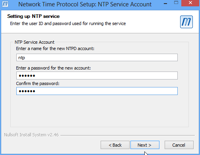200x155 pixels.
Task: Click the 'Enter the user ID and password' subtitle
Action: click(x=68, y=23)
